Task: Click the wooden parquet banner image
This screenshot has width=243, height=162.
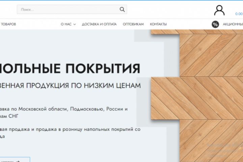Action: click(x=197, y=96)
